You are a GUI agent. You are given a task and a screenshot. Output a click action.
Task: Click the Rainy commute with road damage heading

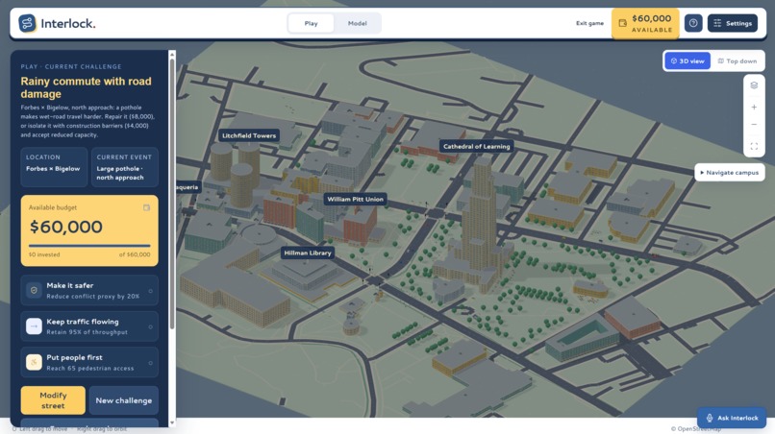point(86,87)
